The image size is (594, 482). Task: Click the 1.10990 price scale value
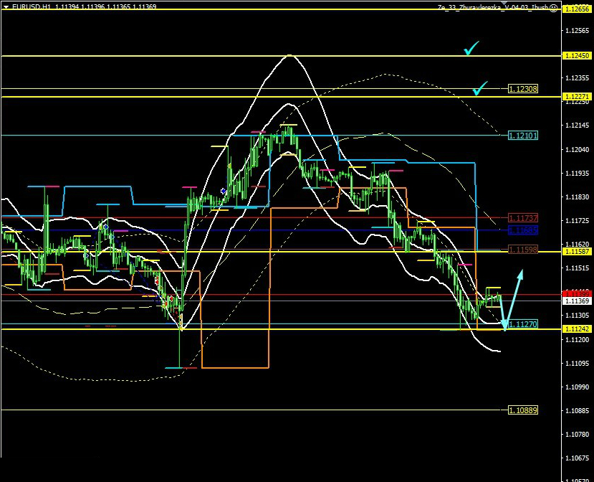[x=578, y=387]
